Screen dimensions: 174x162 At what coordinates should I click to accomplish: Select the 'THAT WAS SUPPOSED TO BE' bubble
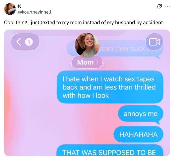click(110, 150)
